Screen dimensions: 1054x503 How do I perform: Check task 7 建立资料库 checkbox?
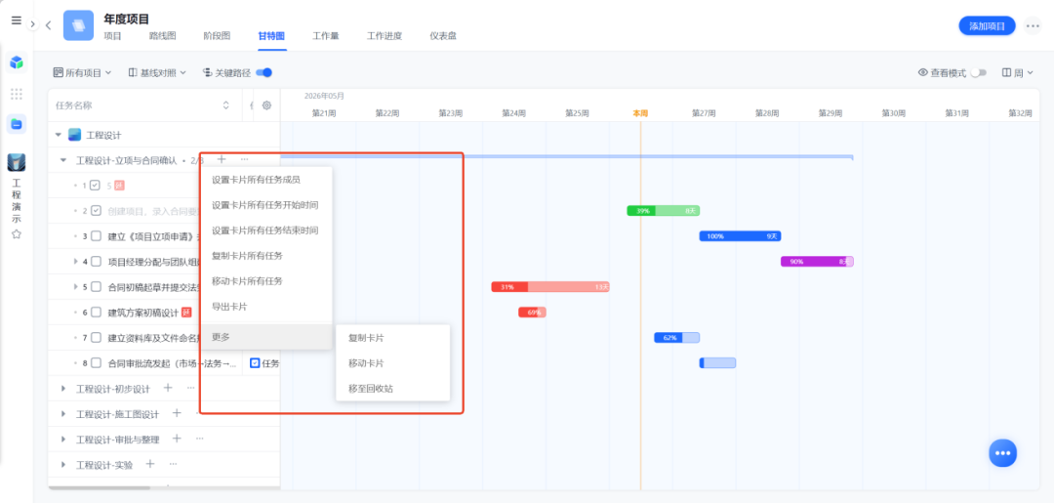(x=96, y=338)
